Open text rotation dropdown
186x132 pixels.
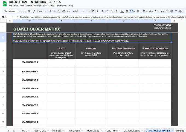(x=156, y=11)
